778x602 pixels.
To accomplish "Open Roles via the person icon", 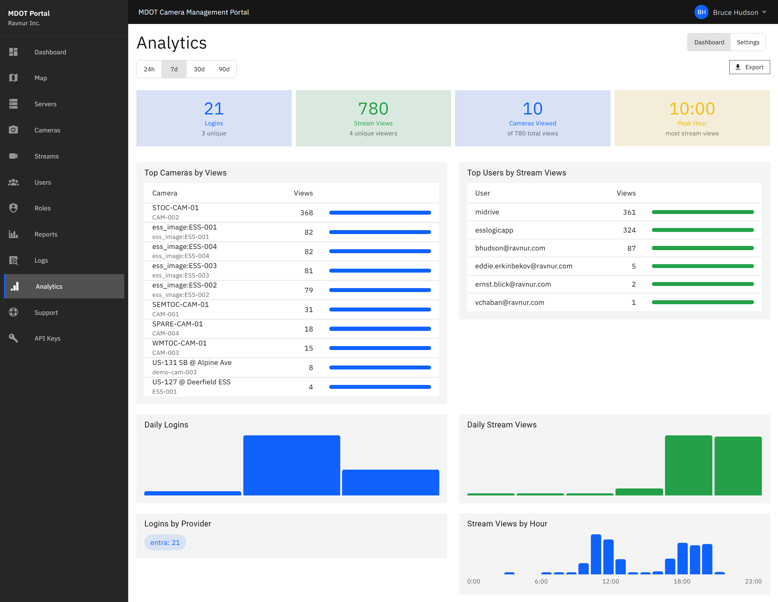I will click(x=14, y=208).
